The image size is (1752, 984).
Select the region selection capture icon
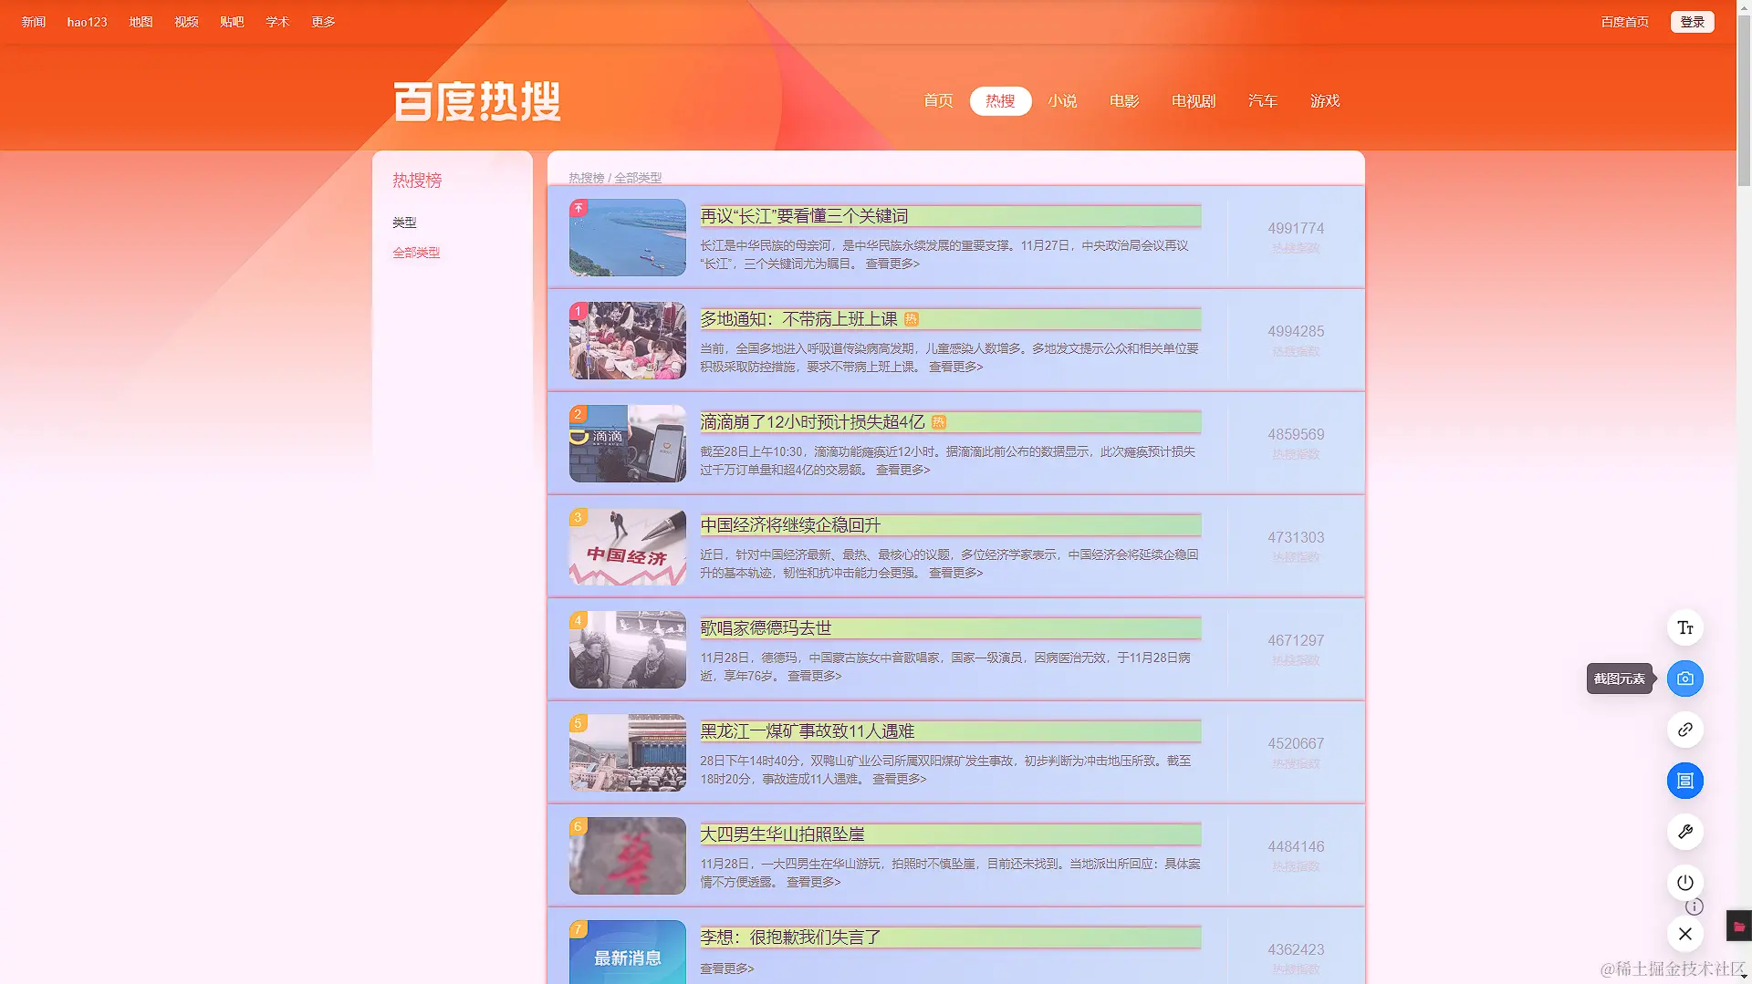(x=1684, y=781)
